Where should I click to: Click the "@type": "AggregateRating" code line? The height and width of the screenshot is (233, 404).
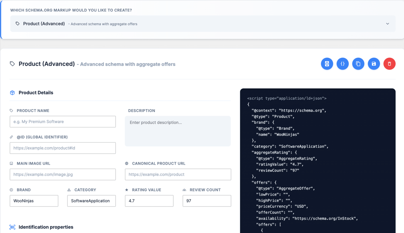(287, 158)
